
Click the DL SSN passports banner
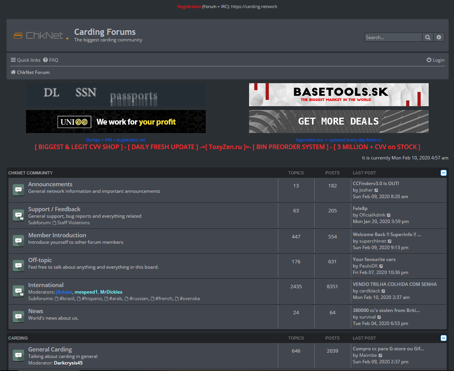pyautogui.click(x=116, y=95)
